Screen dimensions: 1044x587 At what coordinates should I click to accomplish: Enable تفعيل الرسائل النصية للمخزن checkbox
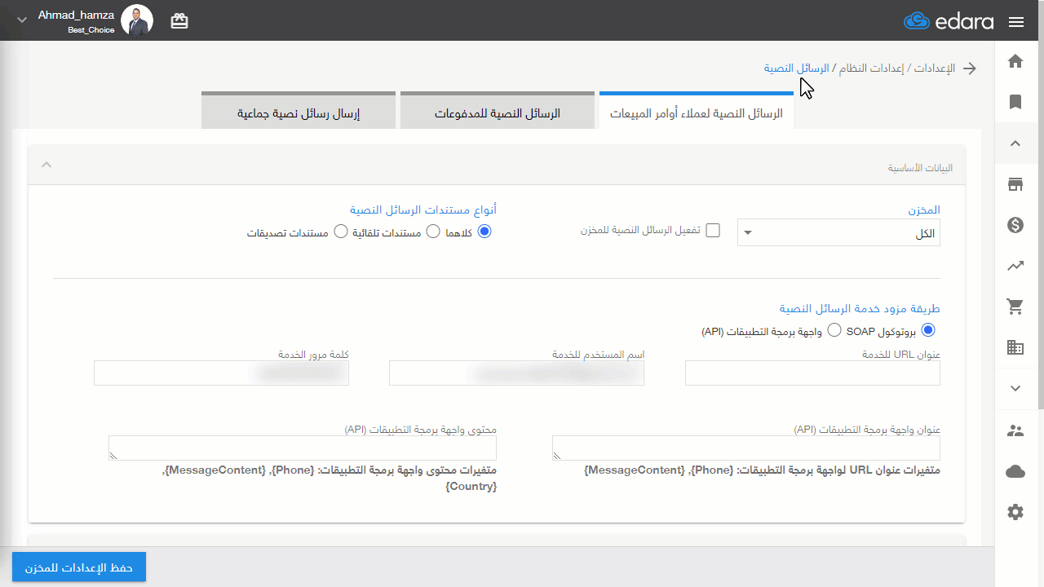point(713,230)
